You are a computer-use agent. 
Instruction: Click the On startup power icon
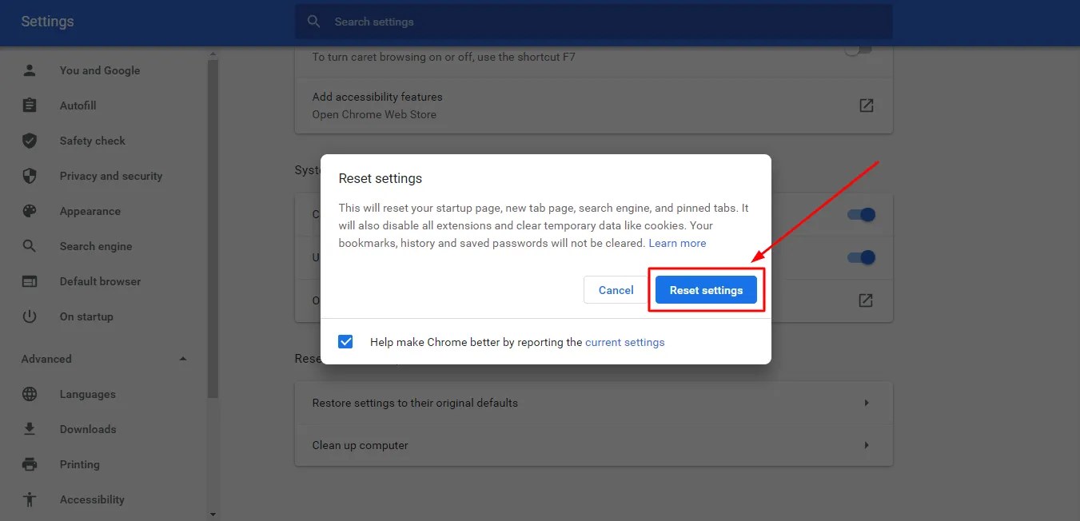click(x=30, y=316)
